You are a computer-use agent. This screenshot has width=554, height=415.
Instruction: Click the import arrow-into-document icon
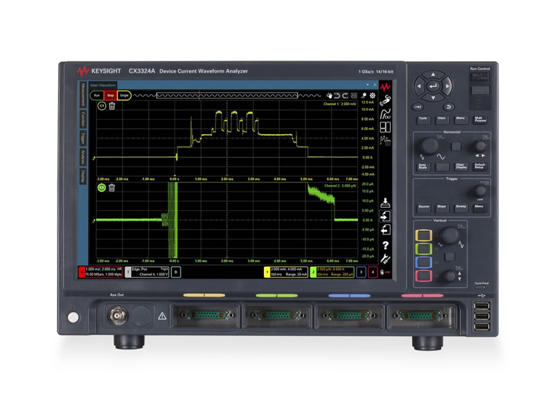coord(385,216)
